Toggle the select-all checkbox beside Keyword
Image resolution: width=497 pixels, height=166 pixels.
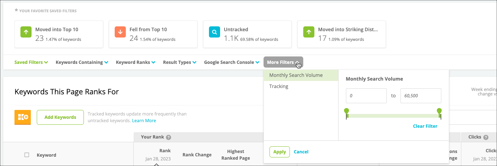27,155
